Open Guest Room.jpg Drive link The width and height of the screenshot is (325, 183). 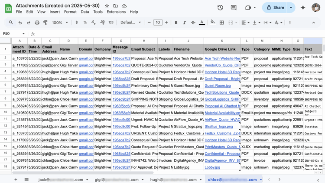point(218,85)
